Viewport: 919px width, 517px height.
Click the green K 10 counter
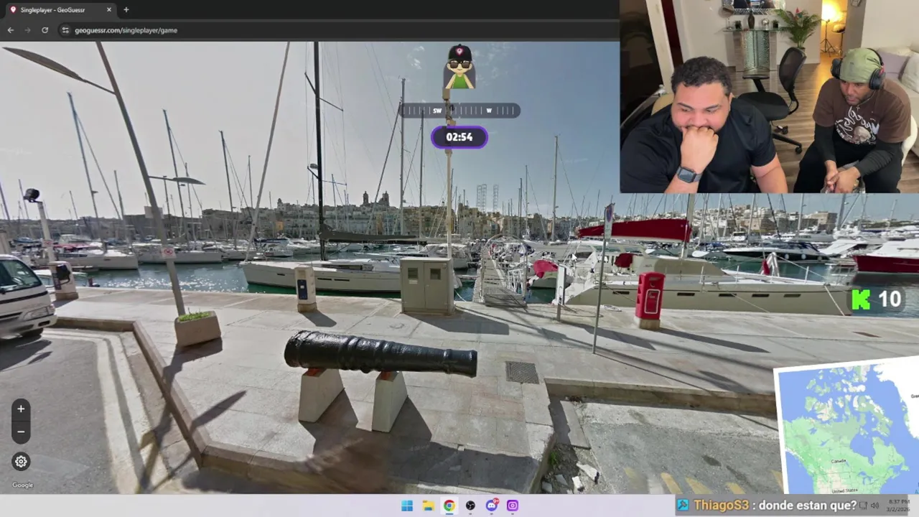[876, 299]
